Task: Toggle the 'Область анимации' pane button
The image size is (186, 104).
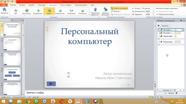Action: 119,8
